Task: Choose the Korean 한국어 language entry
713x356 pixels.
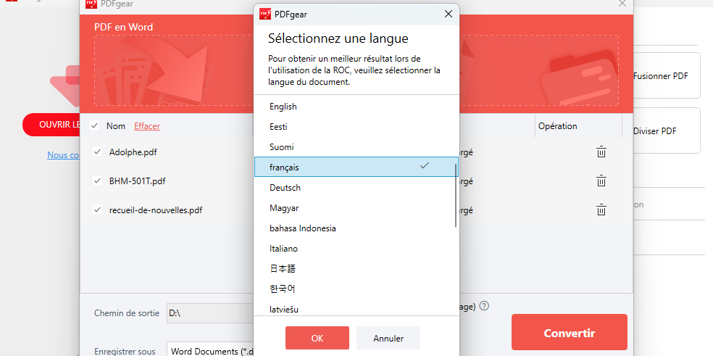Action: pos(356,289)
